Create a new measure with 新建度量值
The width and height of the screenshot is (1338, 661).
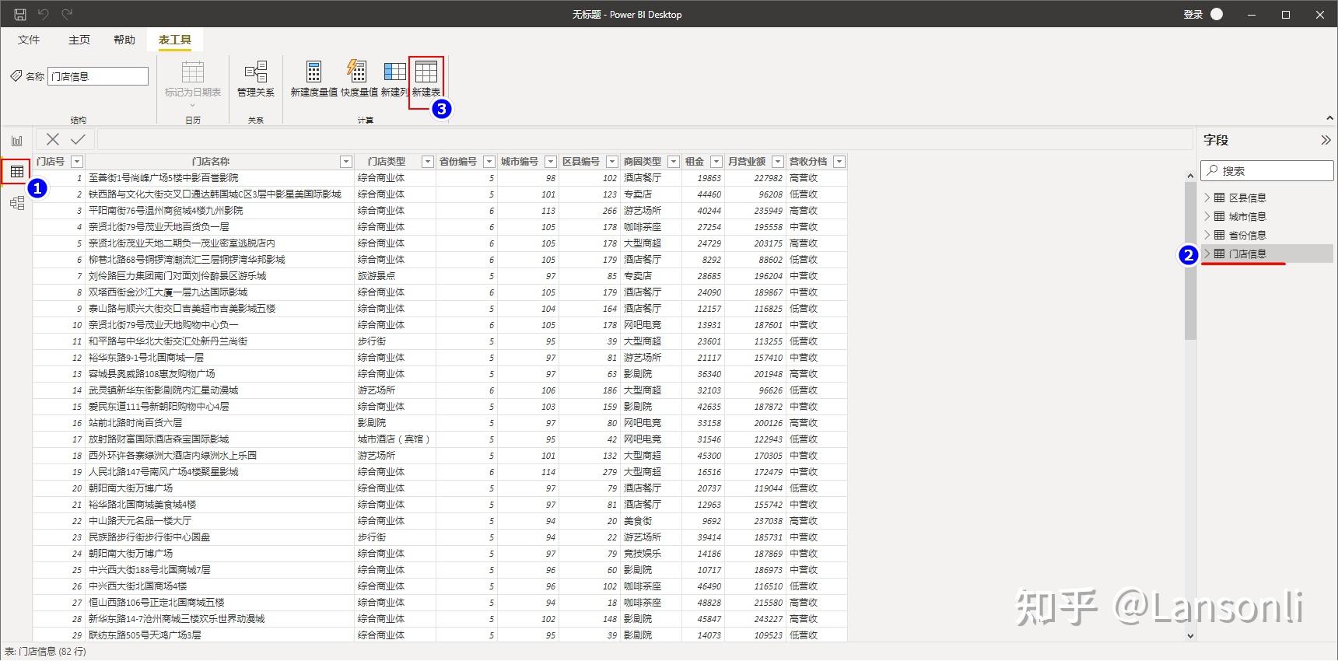click(313, 79)
